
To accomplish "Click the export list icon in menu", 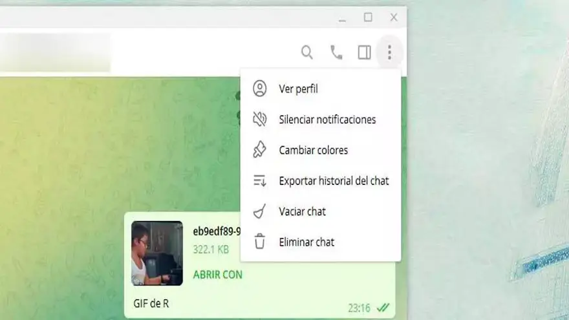I will coord(260,180).
